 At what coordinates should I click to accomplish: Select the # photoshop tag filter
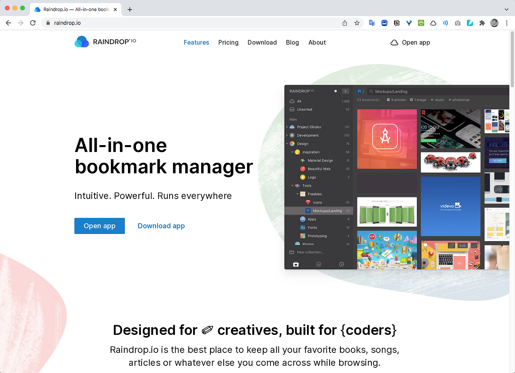click(459, 100)
